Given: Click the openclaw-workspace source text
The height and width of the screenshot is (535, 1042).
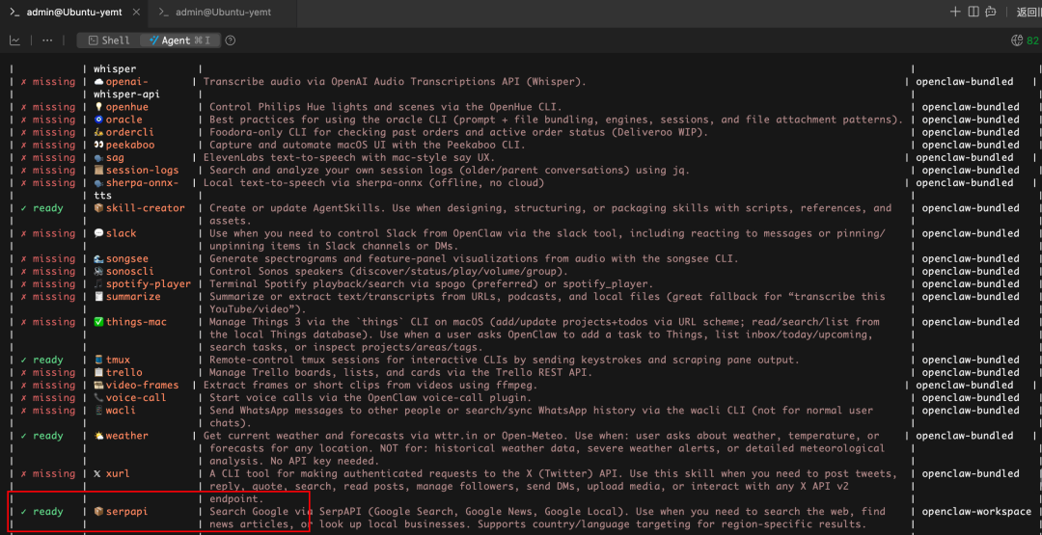Looking at the screenshot, I should (x=975, y=511).
